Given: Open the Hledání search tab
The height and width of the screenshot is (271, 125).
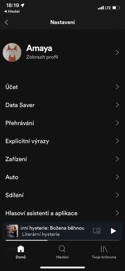Looking at the screenshot, I should (x=62, y=252).
